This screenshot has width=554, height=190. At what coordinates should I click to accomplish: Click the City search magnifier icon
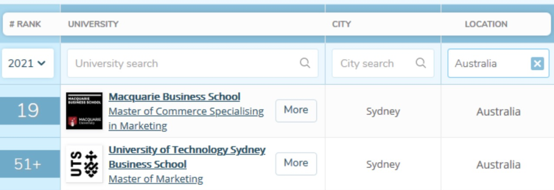pos(421,63)
